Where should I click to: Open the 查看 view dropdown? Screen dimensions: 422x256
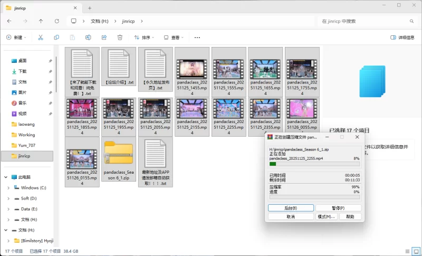tap(174, 37)
